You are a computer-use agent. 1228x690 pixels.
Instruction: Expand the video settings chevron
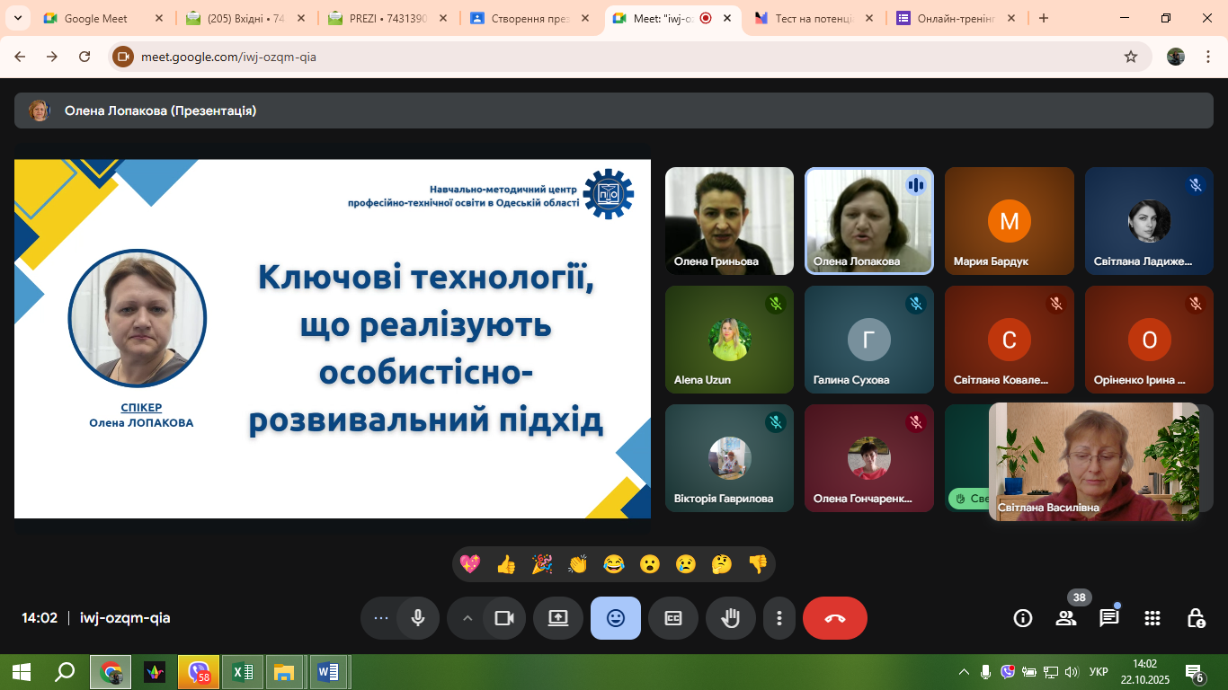[x=467, y=618]
